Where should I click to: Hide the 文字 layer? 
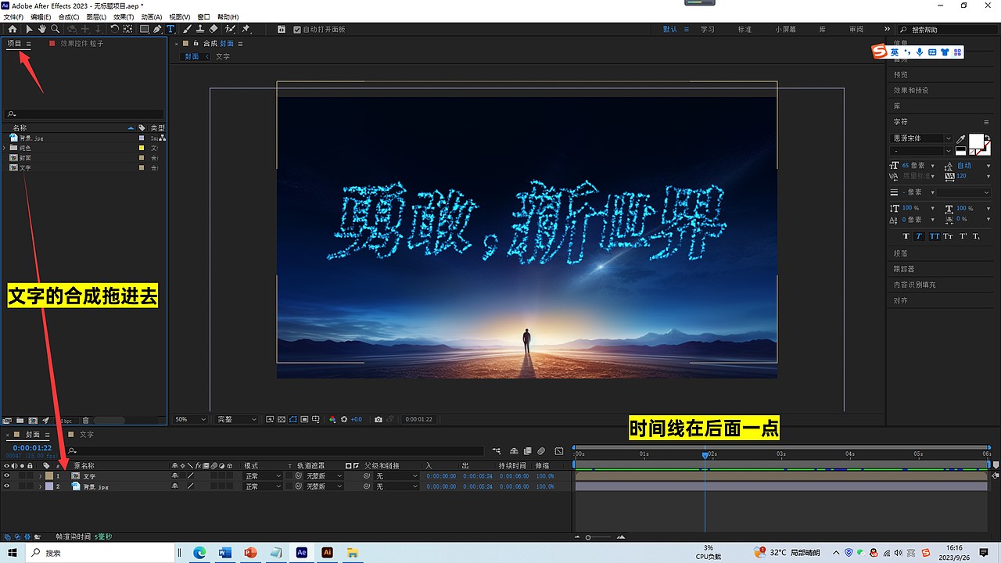click(7, 475)
